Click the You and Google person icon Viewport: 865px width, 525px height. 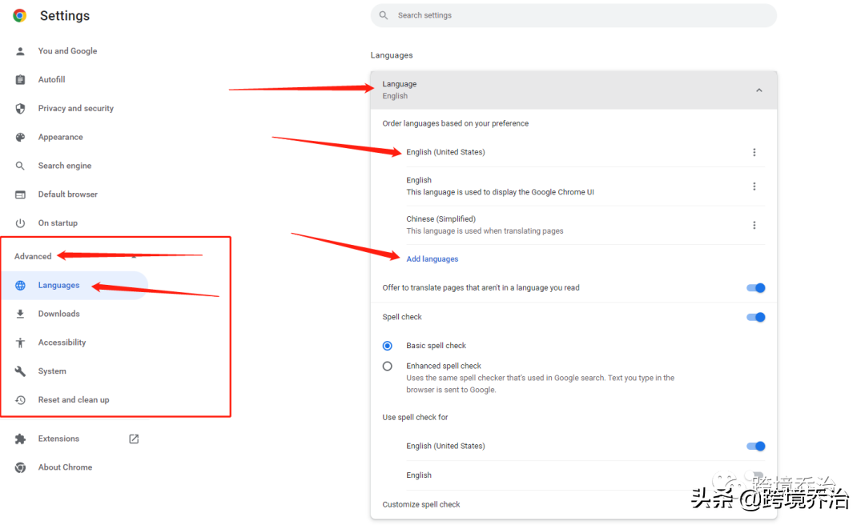point(20,51)
